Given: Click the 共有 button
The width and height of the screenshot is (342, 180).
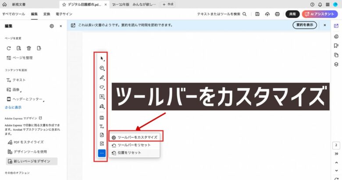Looking at the screenshot, I should [x=292, y=14].
